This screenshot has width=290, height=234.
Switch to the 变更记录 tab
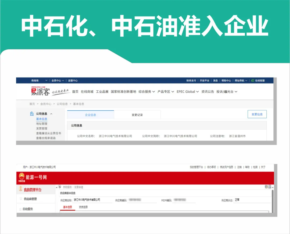137,115
